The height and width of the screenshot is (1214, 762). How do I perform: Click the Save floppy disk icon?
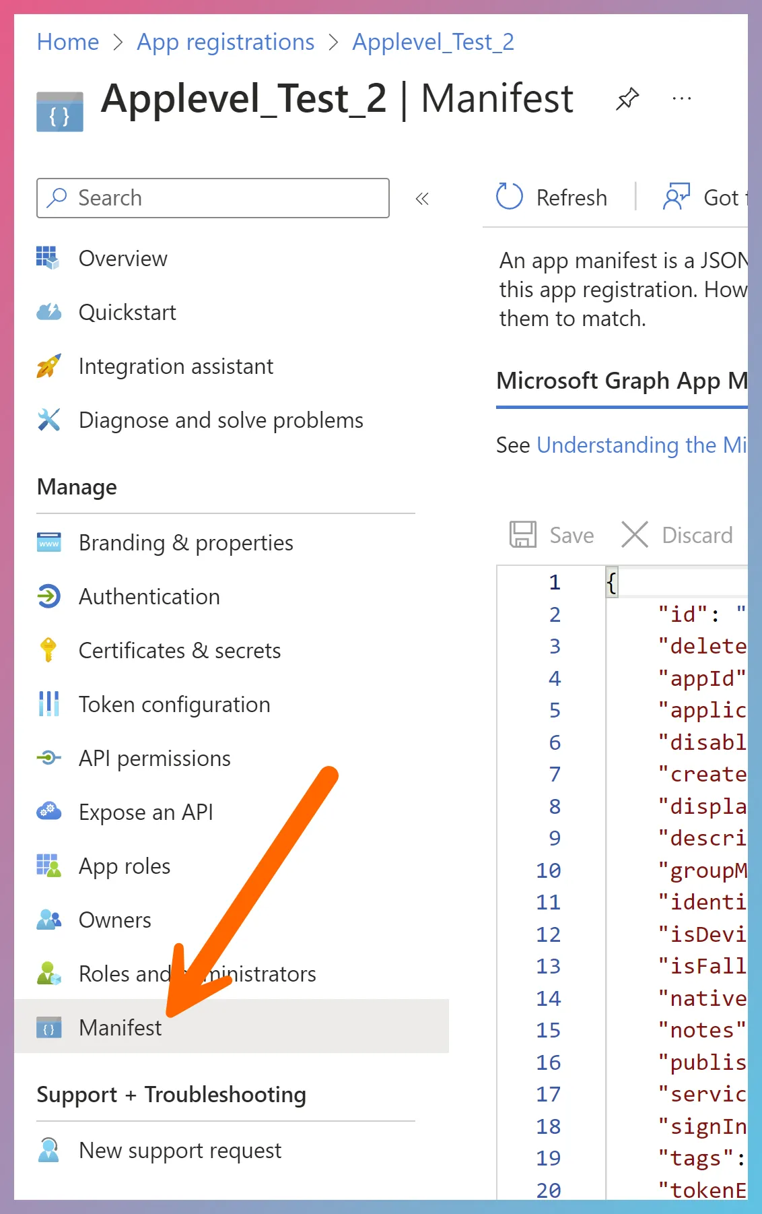pos(523,535)
